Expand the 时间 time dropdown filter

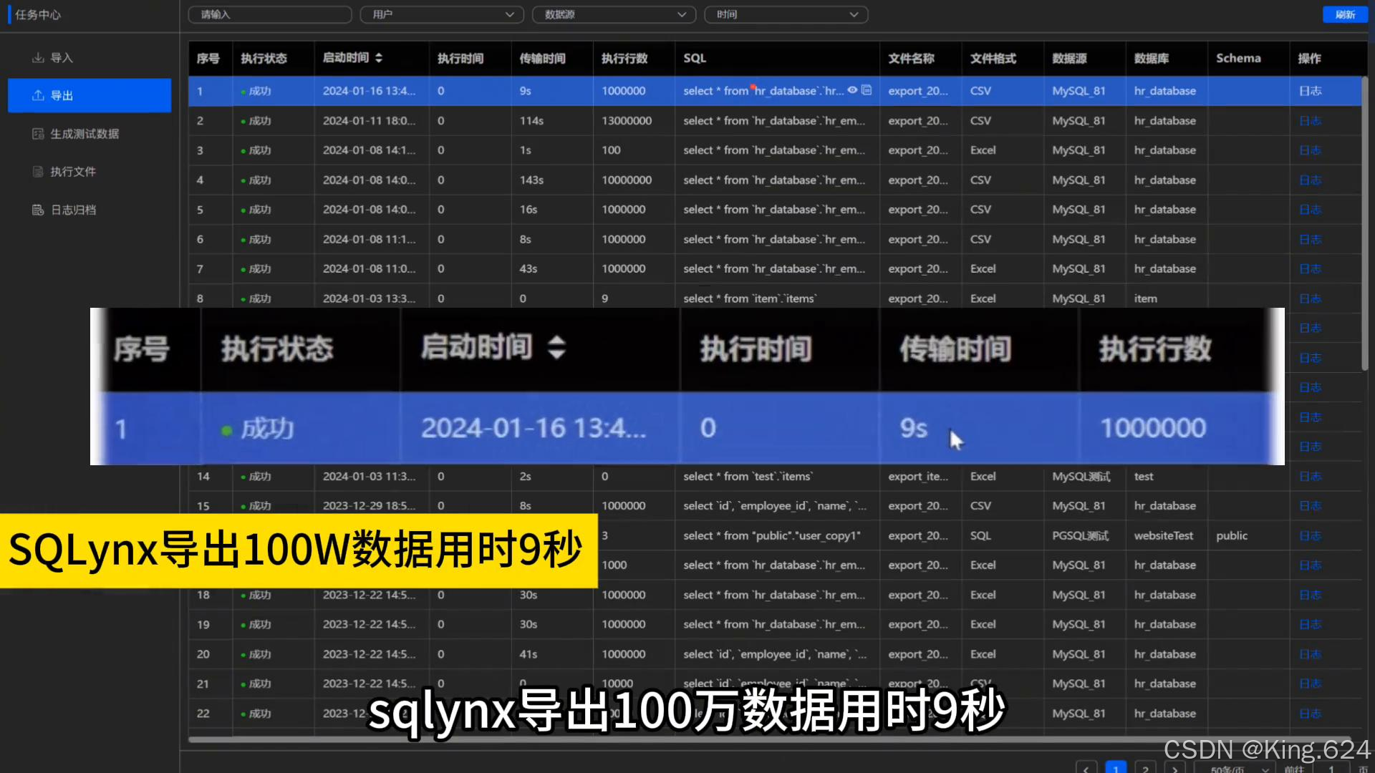(786, 14)
